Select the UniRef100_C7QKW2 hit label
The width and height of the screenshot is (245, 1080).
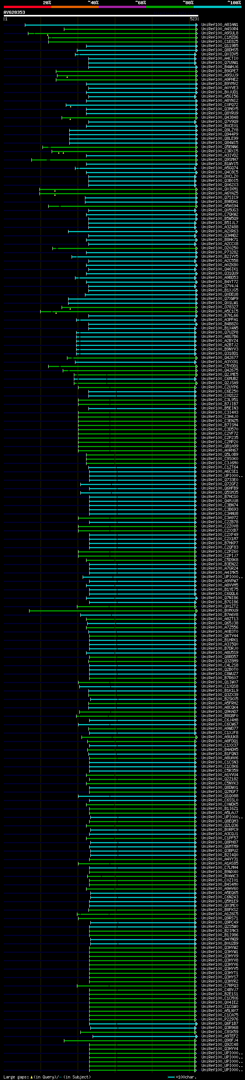[220, 214]
